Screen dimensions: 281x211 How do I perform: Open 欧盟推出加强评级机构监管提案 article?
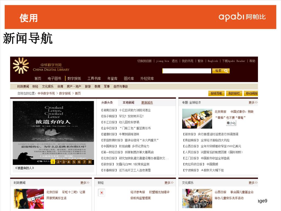tap(150, 195)
